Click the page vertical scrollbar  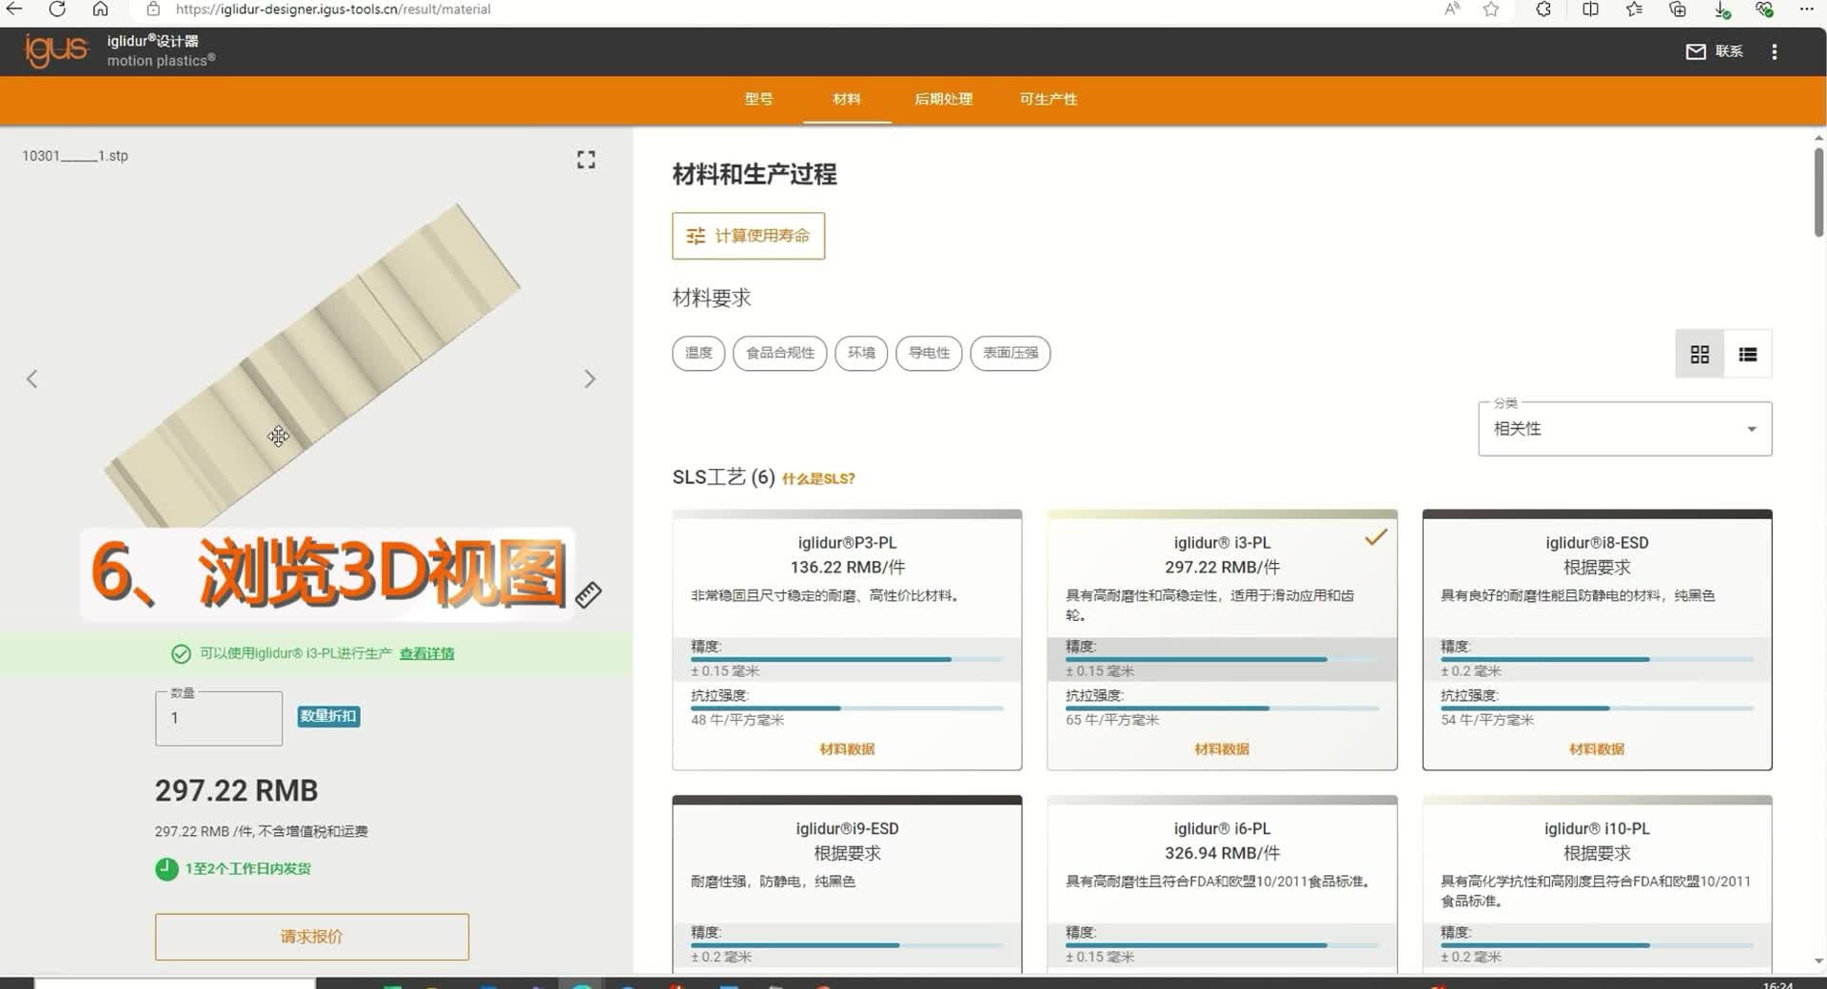click(1818, 190)
